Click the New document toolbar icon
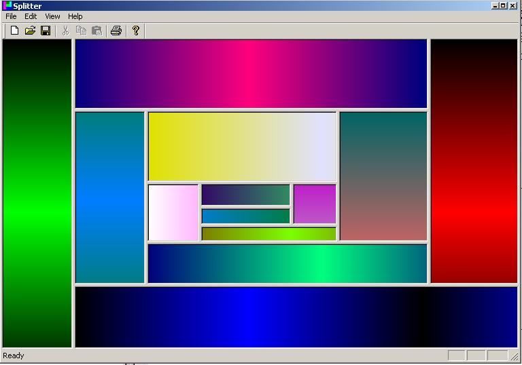522x365 pixels. [14, 31]
